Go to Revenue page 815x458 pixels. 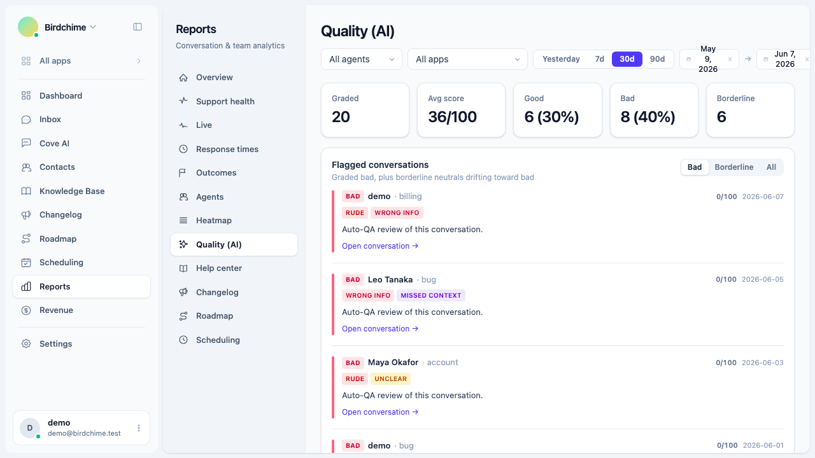81,310
